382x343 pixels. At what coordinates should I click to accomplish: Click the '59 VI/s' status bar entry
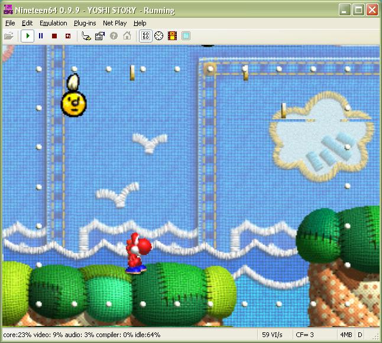pos(272,335)
